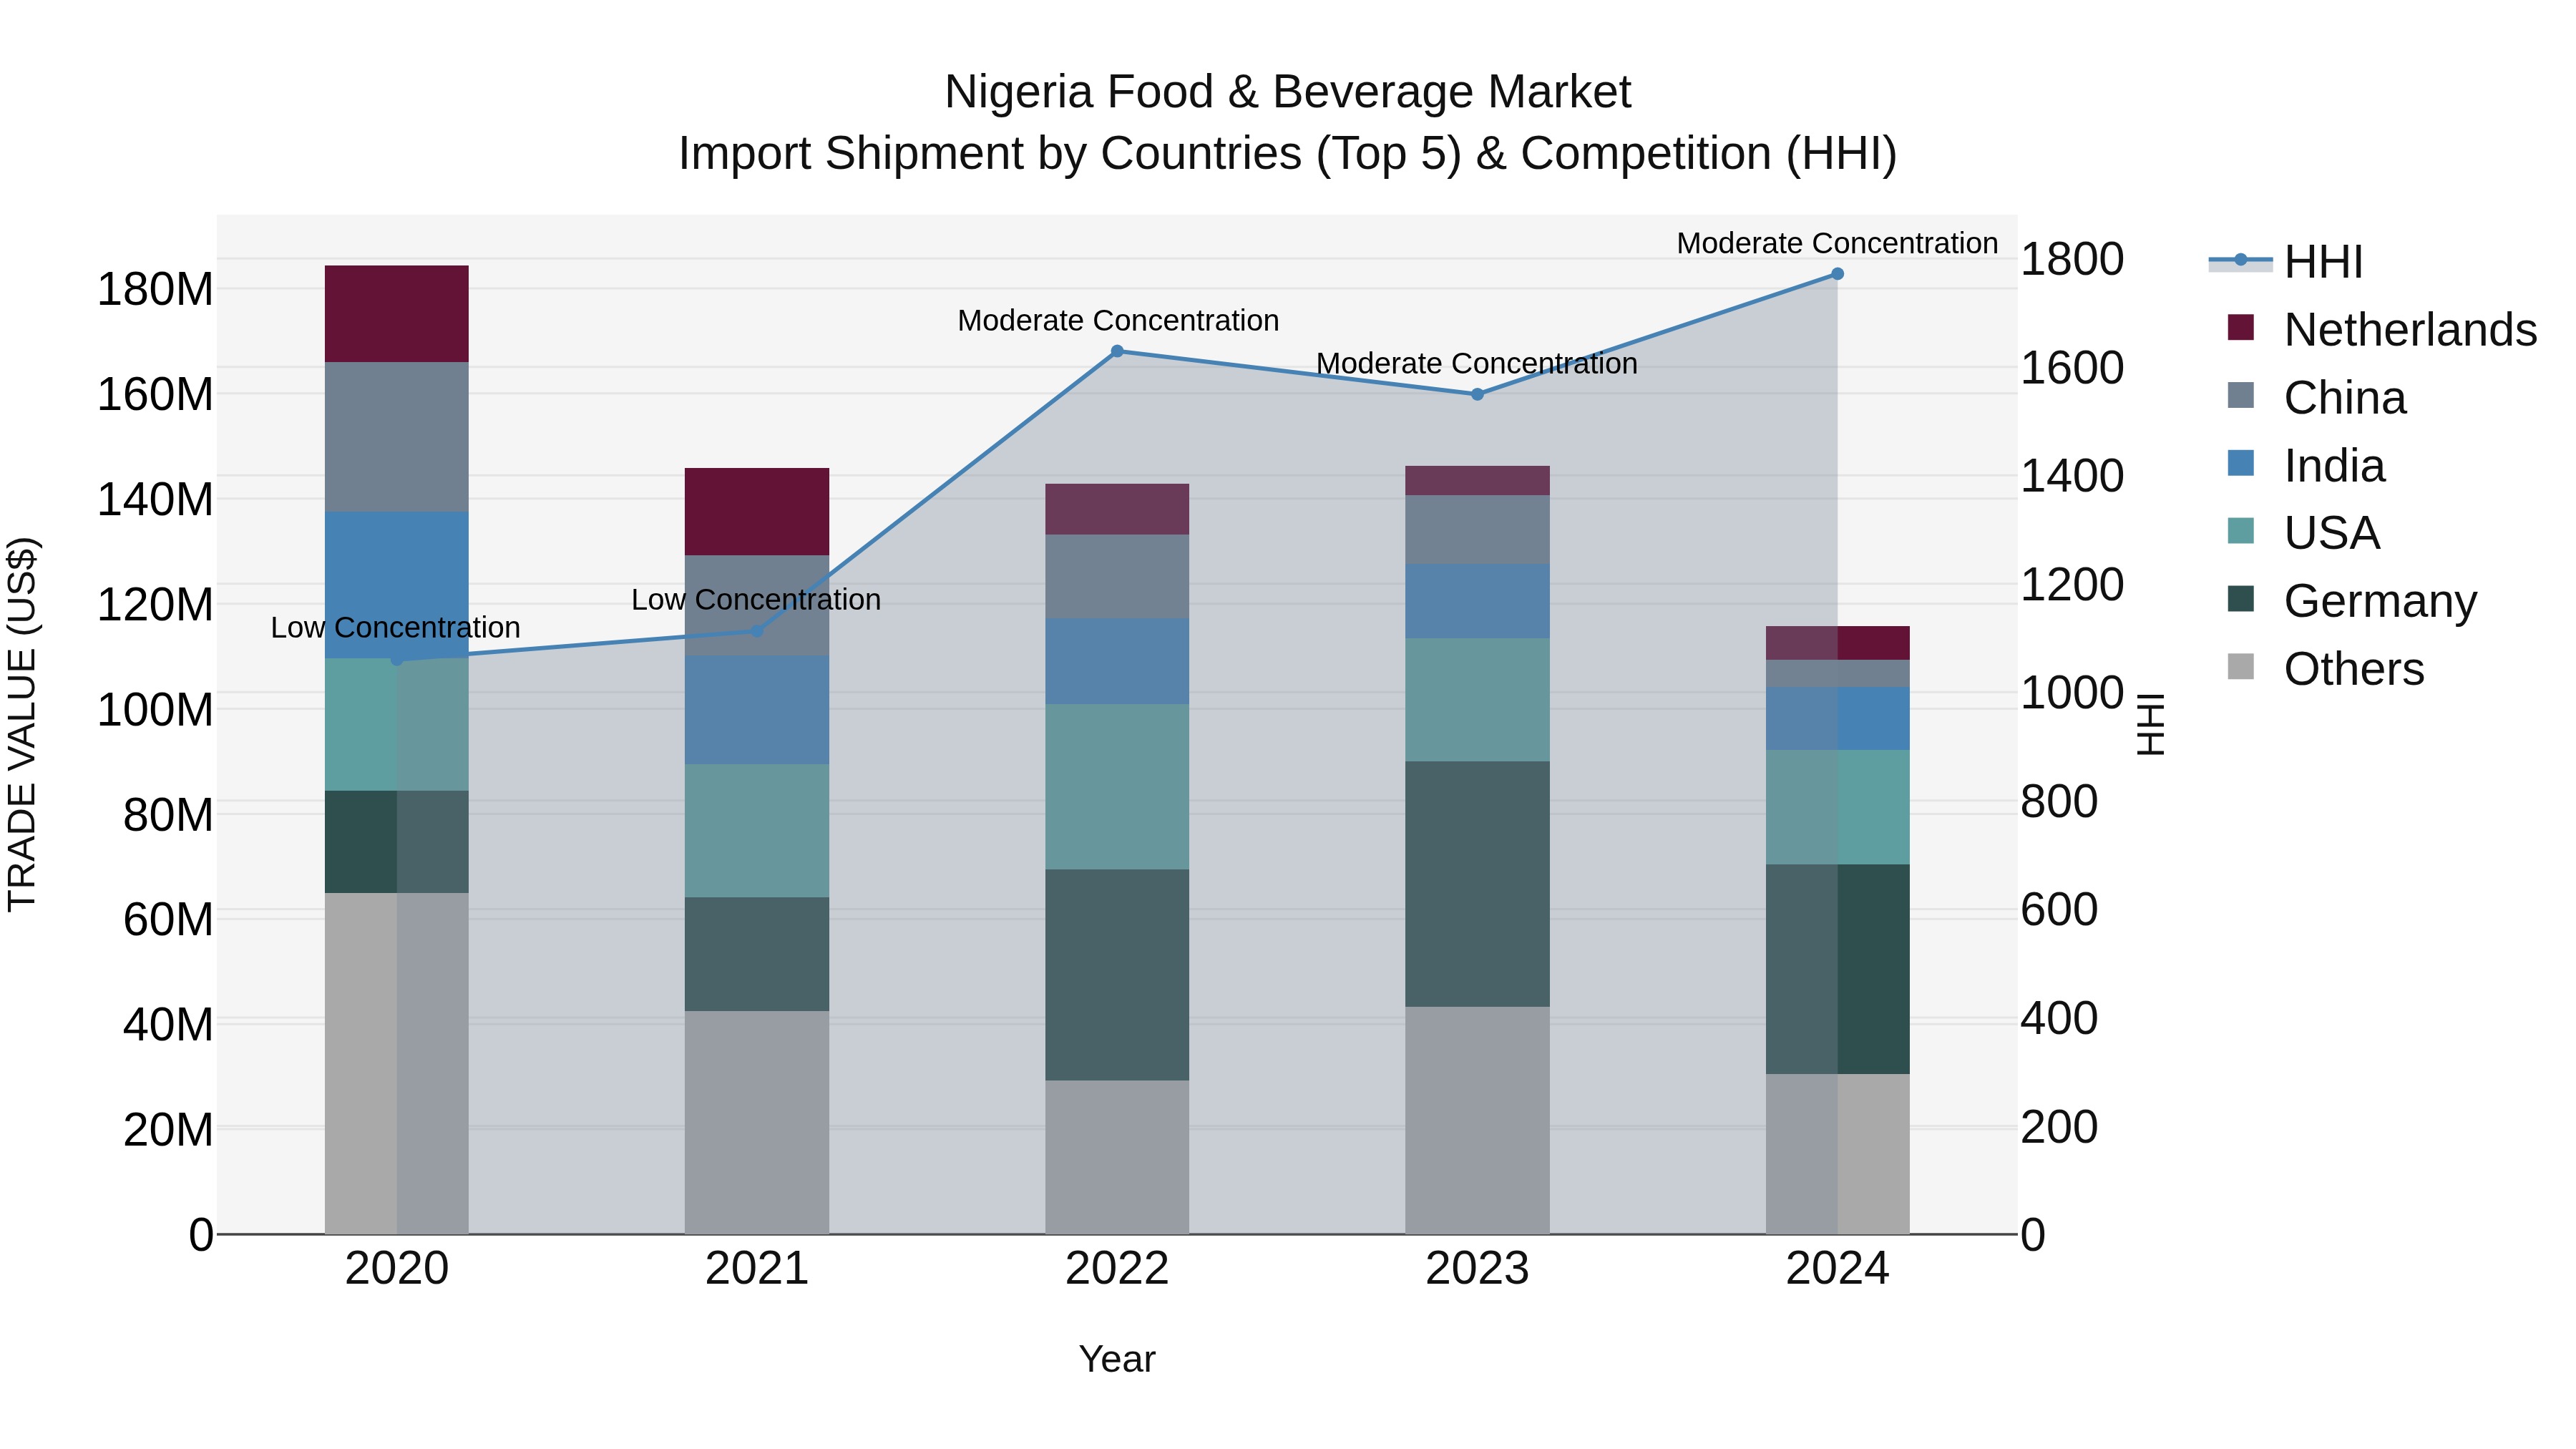Image resolution: width=2576 pixels, height=1449 pixels.
Task: Click the Others segment of the 2022 bar
Action: [x=1117, y=1157]
